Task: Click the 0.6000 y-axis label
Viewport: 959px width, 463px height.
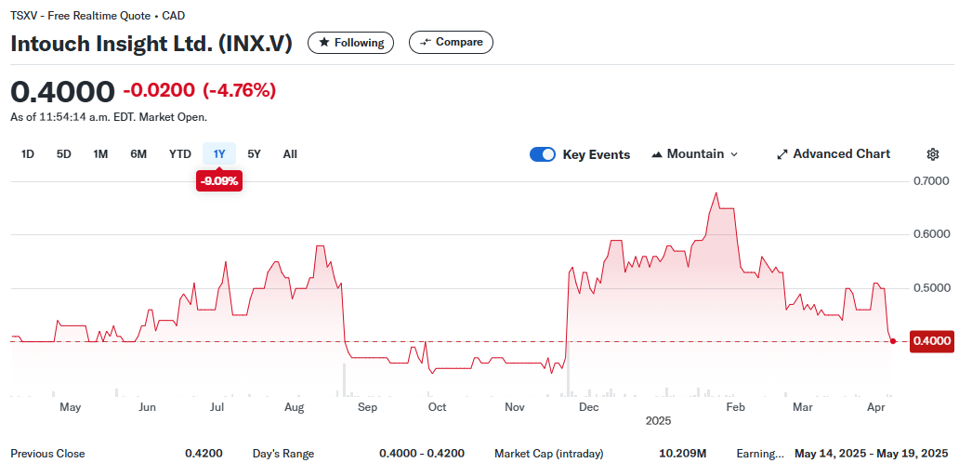Action: [x=931, y=234]
